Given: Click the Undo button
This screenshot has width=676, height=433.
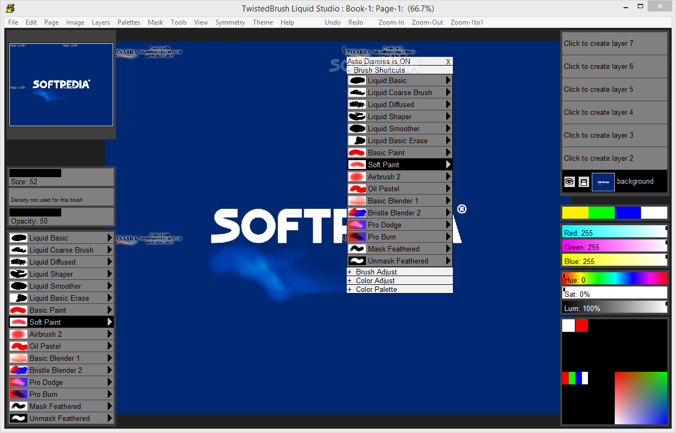Looking at the screenshot, I should pyautogui.click(x=333, y=22).
